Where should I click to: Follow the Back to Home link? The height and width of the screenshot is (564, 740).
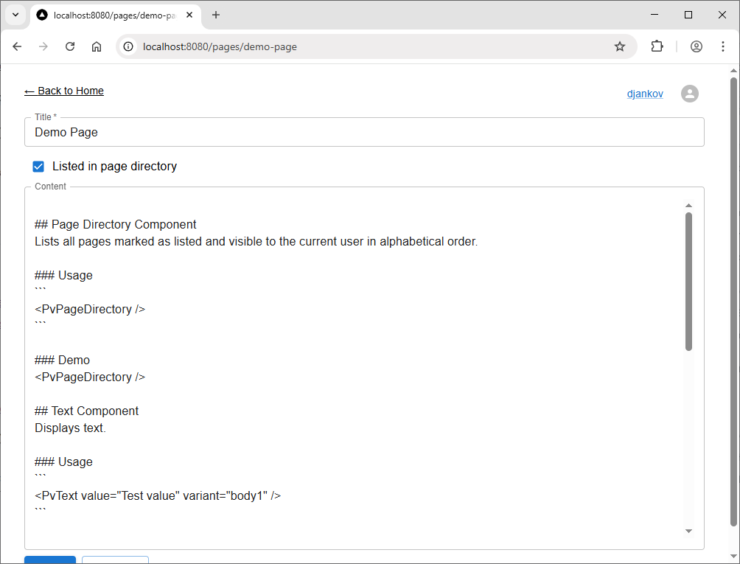pyautogui.click(x=64, y=91)
